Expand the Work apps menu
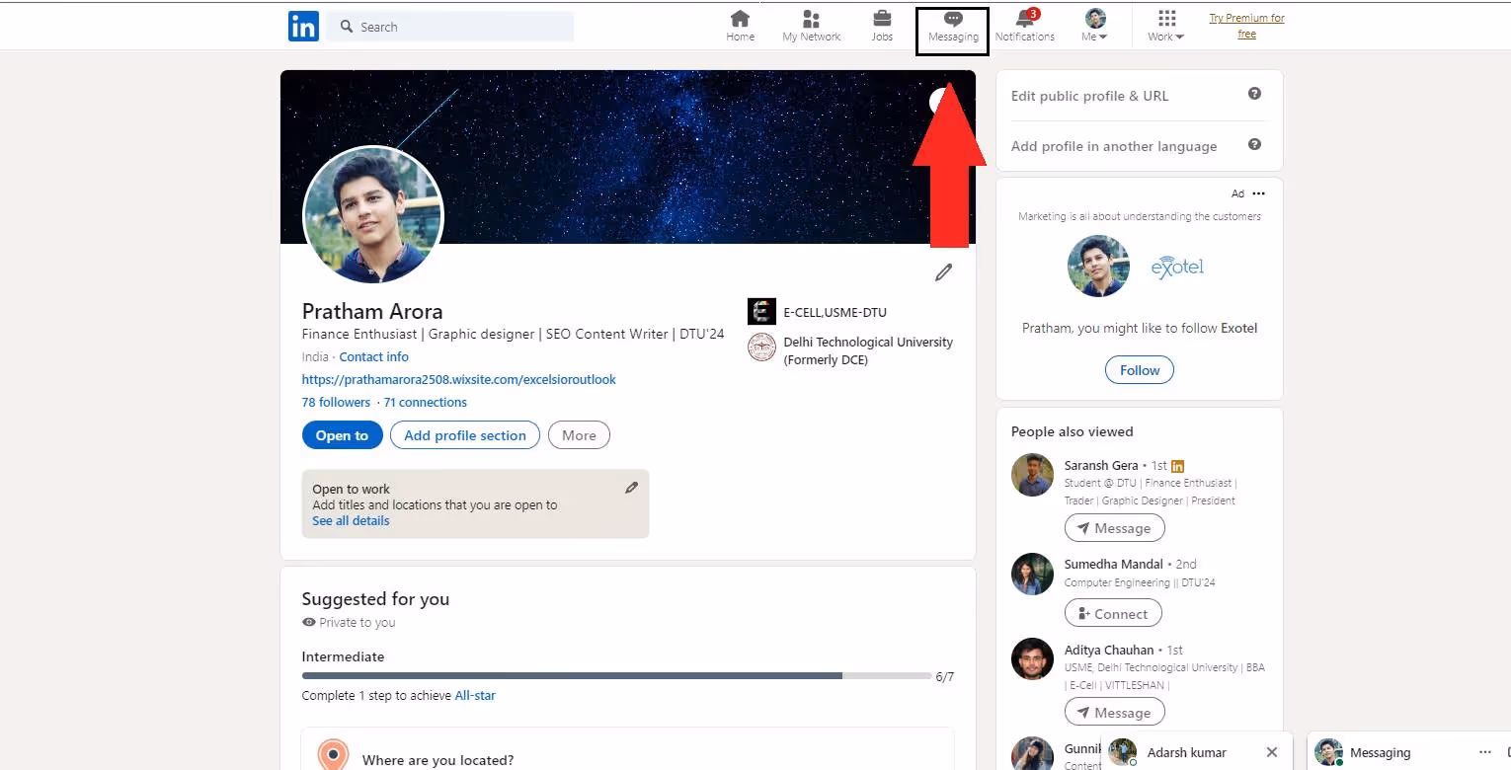1511x770 pixels. [1166, 27]
